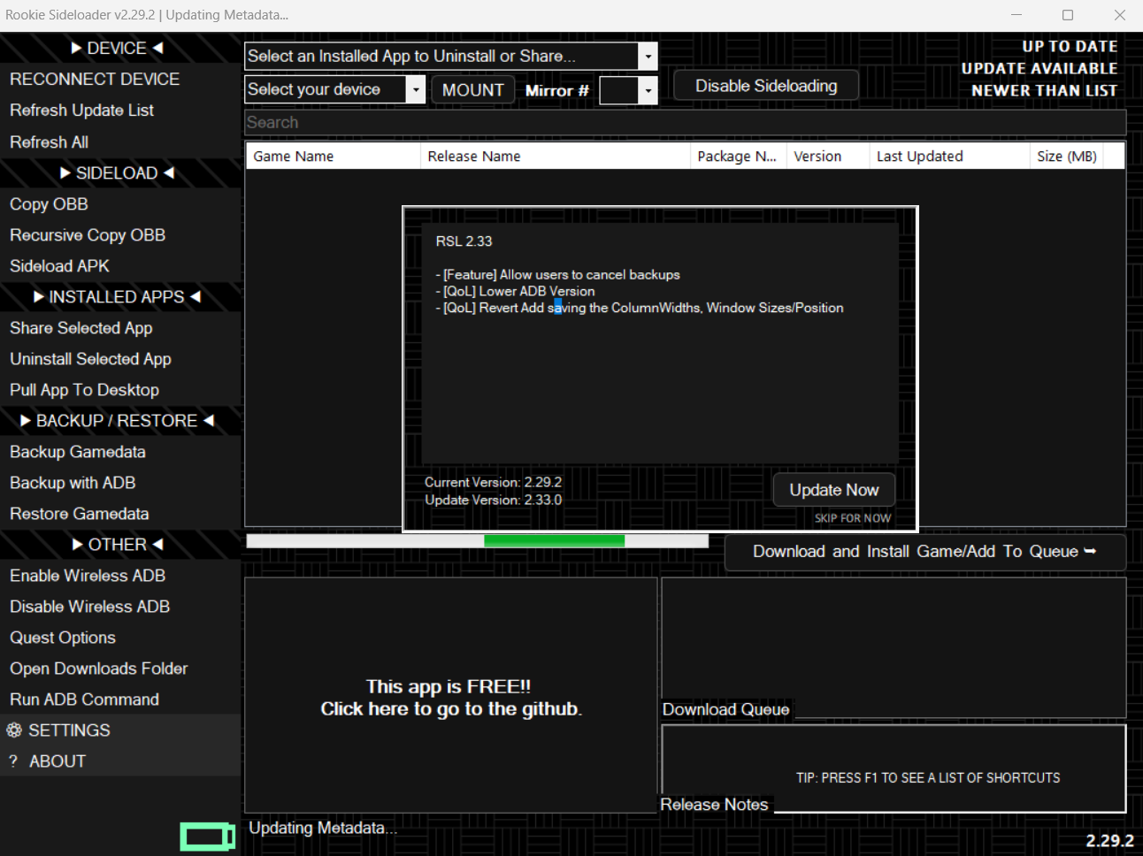The image size is (1143, 856).
Task: Open the ABOUT question mark entry
Action: point(120,761)
